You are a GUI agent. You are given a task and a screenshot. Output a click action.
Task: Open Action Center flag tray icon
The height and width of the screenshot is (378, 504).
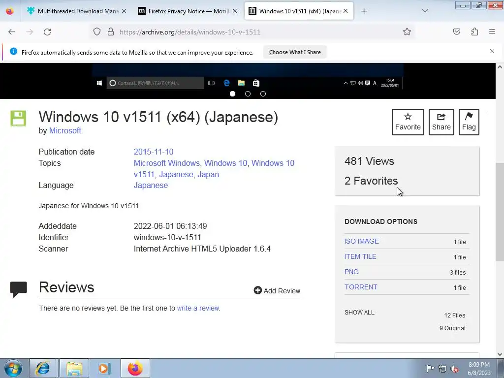click(x=430, y=368)
